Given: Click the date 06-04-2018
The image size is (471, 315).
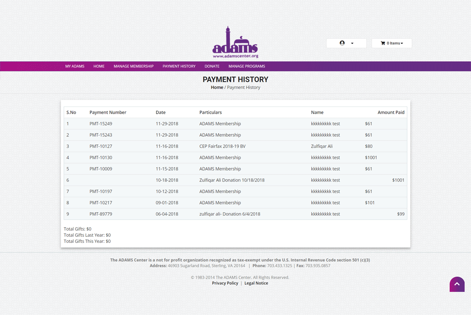Looking at the screenshot, I should click(x=167, y=214).
